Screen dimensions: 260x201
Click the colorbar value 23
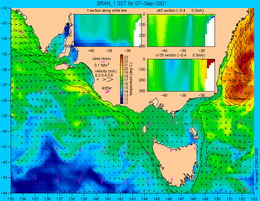tap(126, 57)
